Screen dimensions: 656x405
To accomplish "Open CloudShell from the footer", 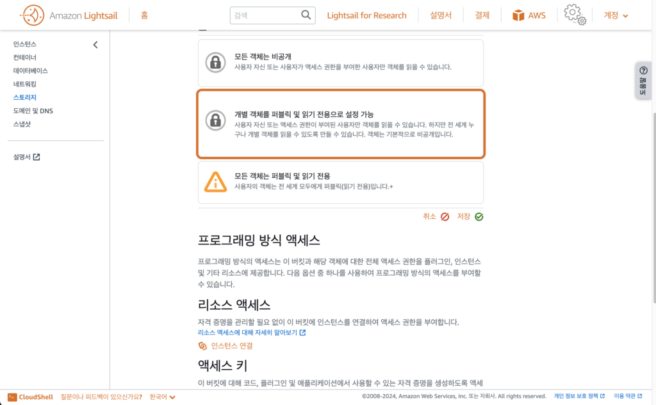I will tap(31, 397).
